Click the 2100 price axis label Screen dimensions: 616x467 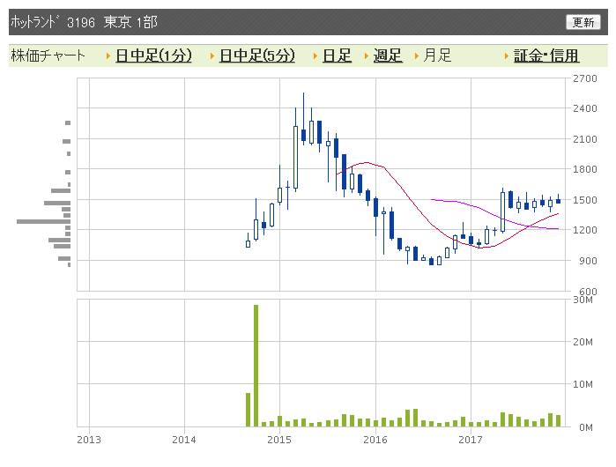coord(584,139)
